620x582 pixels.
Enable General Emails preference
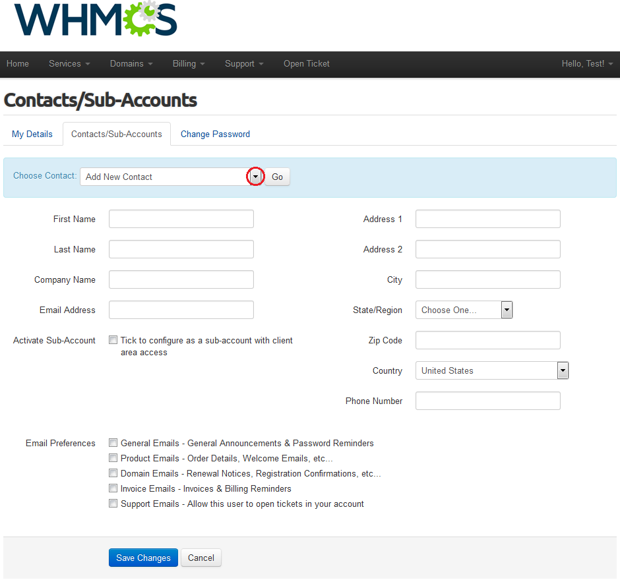[x=113, y=442]
